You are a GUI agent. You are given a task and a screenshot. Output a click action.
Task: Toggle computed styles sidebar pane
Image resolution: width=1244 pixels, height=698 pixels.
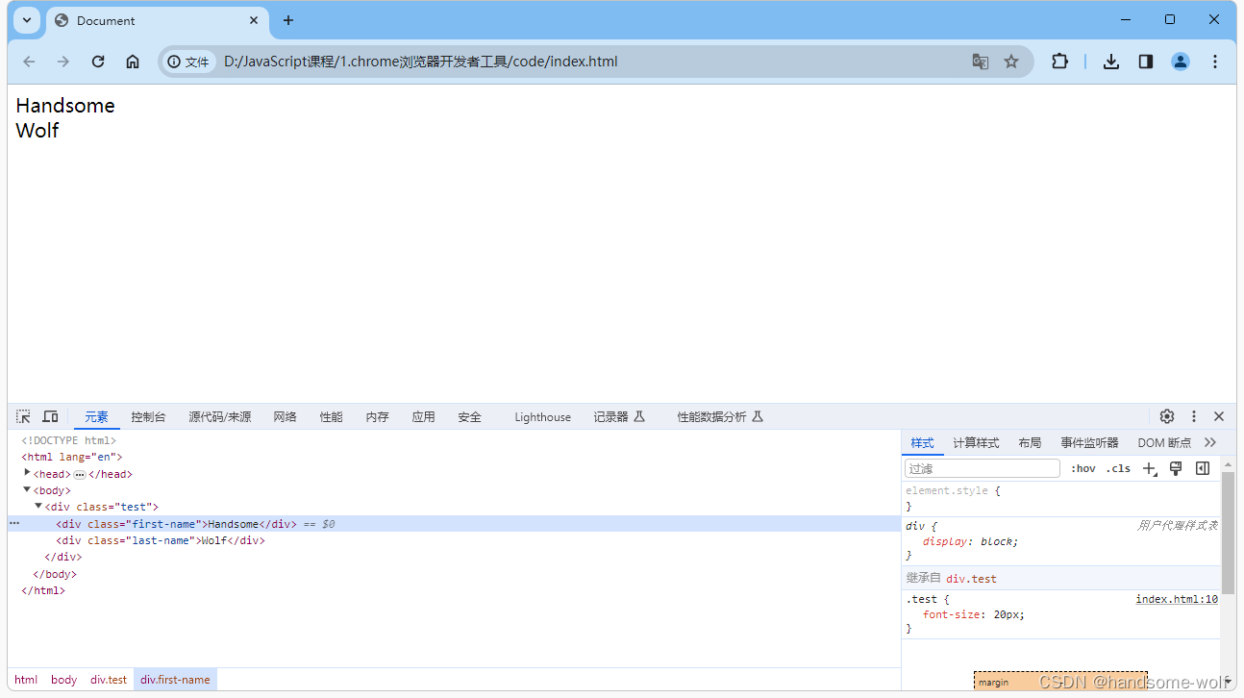point(1203,468)
